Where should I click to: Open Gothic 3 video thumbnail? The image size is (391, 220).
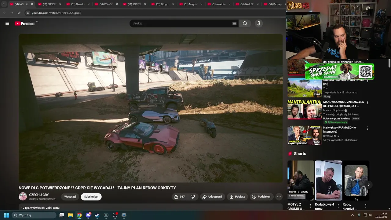(x=304, y=88)
